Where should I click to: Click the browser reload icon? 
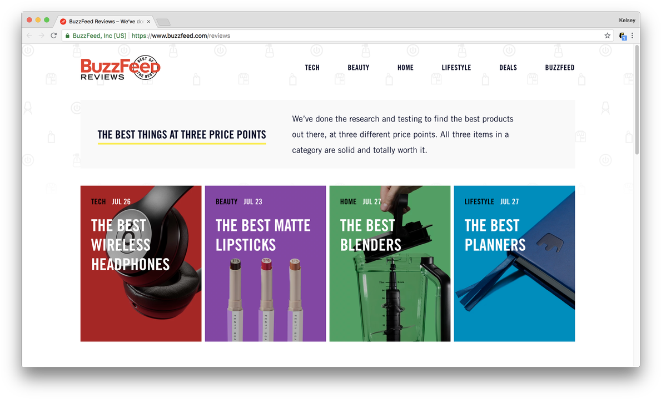point(53,36)
